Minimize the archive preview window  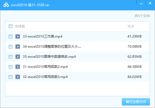click(141, 4)
